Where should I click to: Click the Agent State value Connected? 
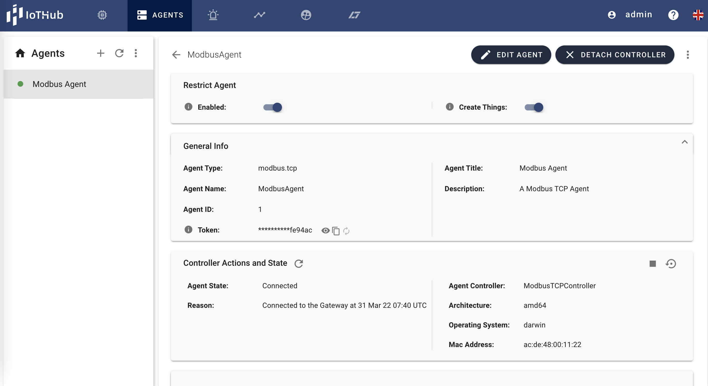pyautogui.click(x=280, y=286)
